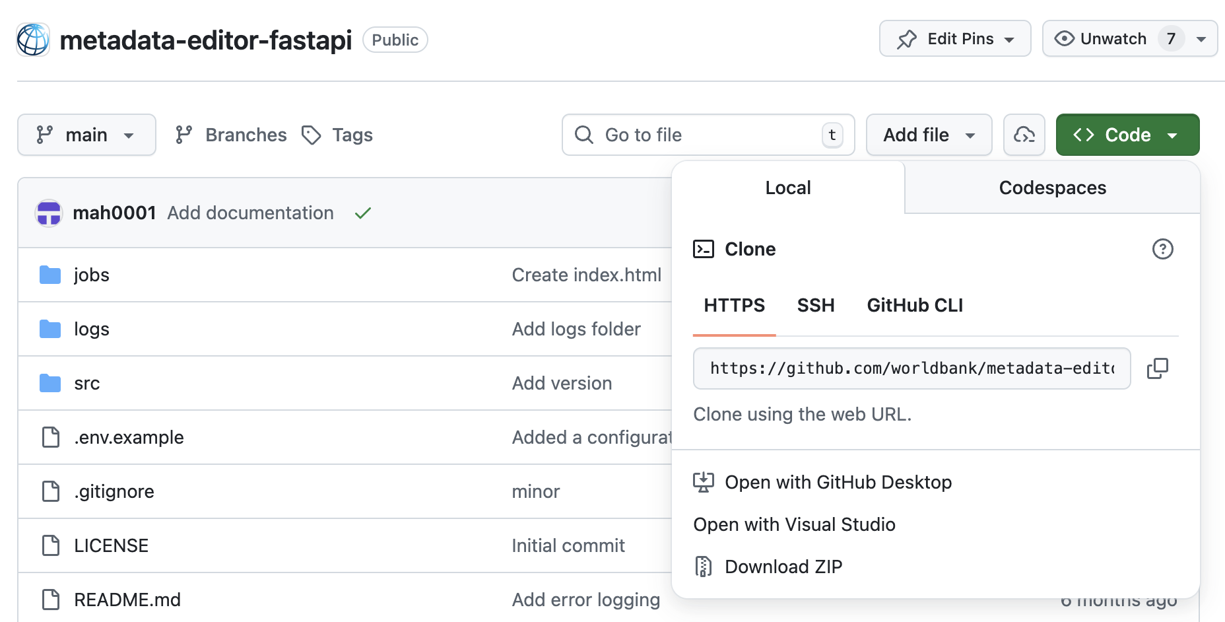Switch to the Codespaces tab
1225x622 pixels.
click(1051, 188)
